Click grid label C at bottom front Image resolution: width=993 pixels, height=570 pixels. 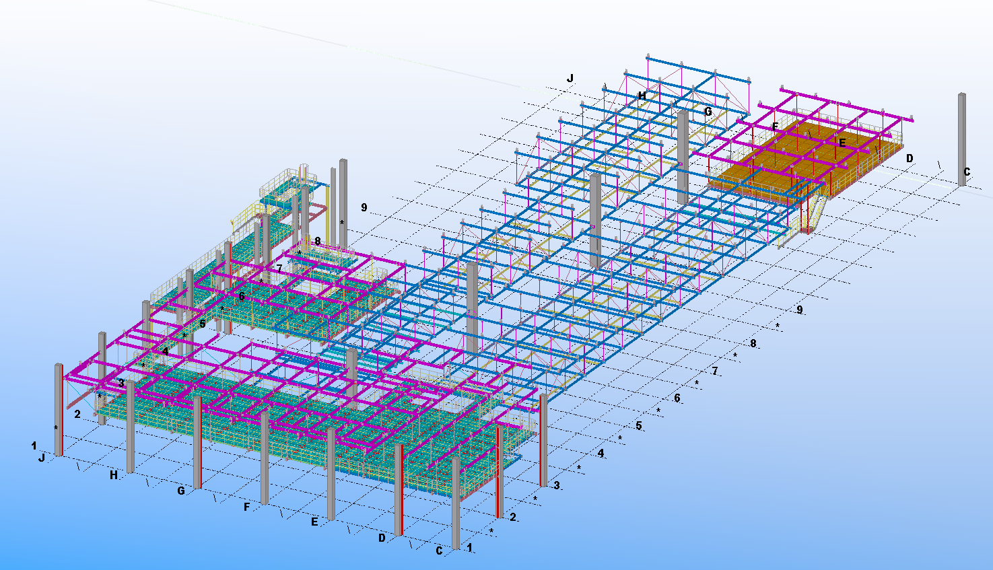pos(439,550)
